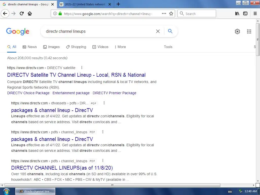The image size is (260, 195).
Task: Open packages & channel lineup effective 4/1/22
Action: coord(52,139)
